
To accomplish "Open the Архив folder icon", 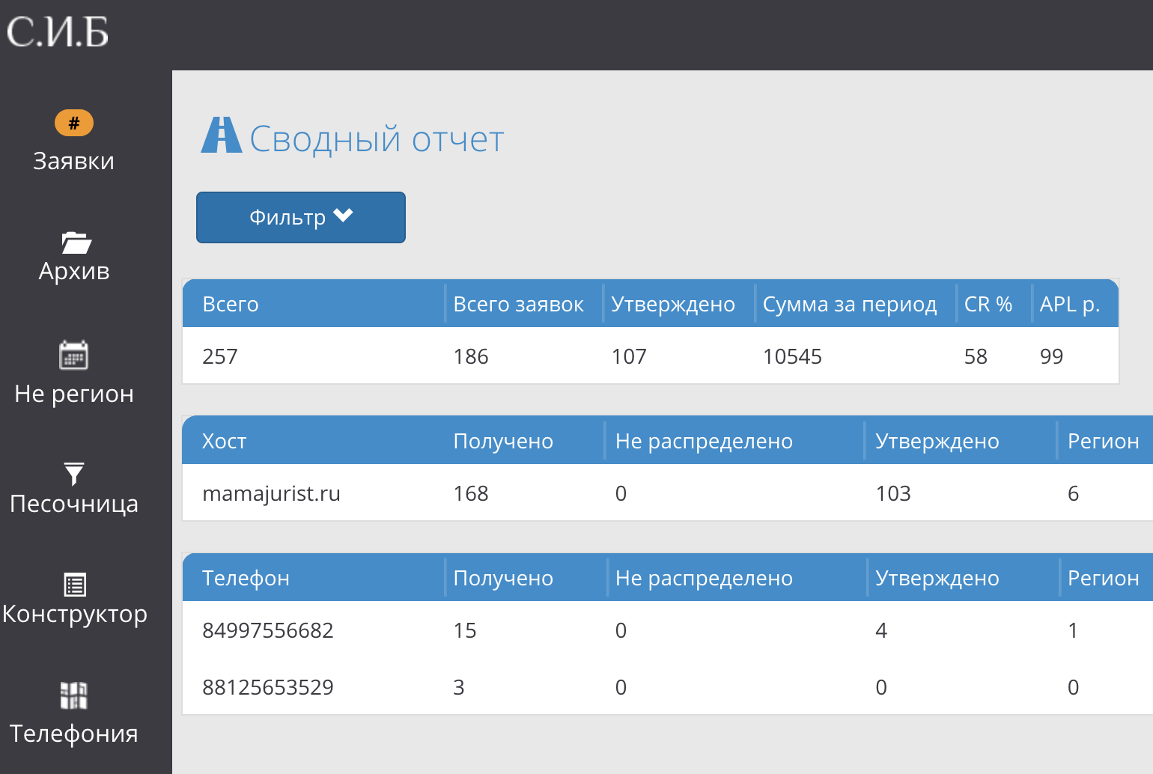I will point(76,243).
